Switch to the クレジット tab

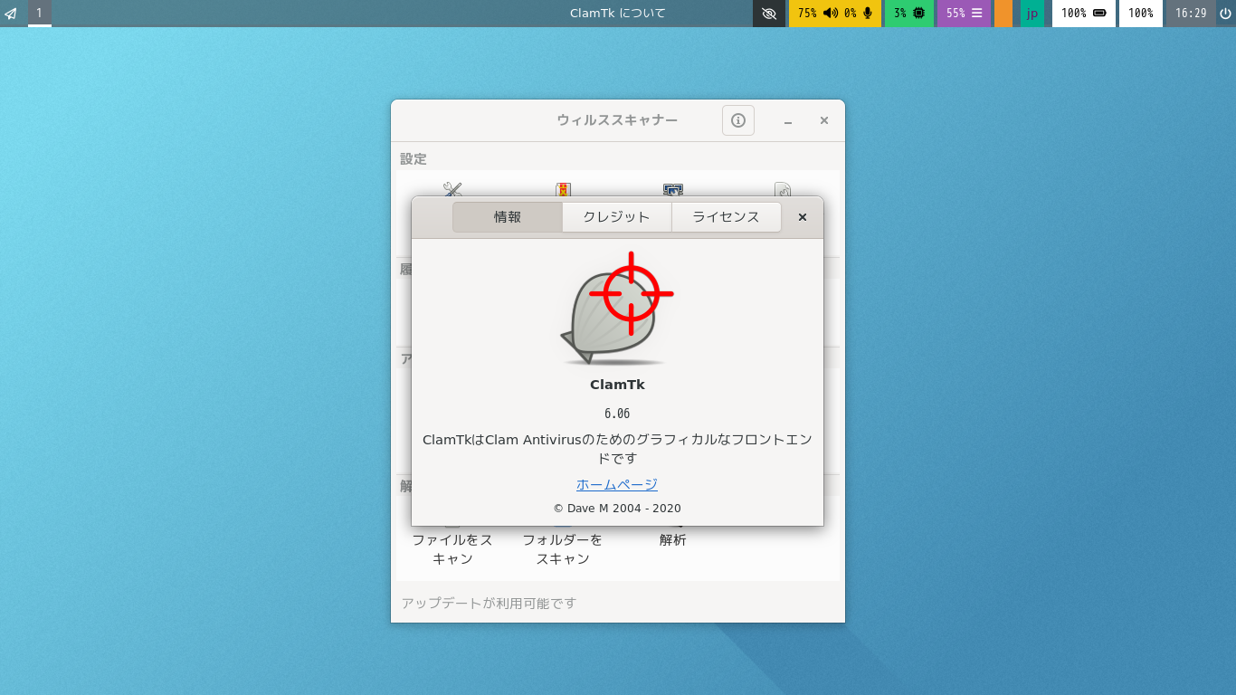(x=617, y=217)
